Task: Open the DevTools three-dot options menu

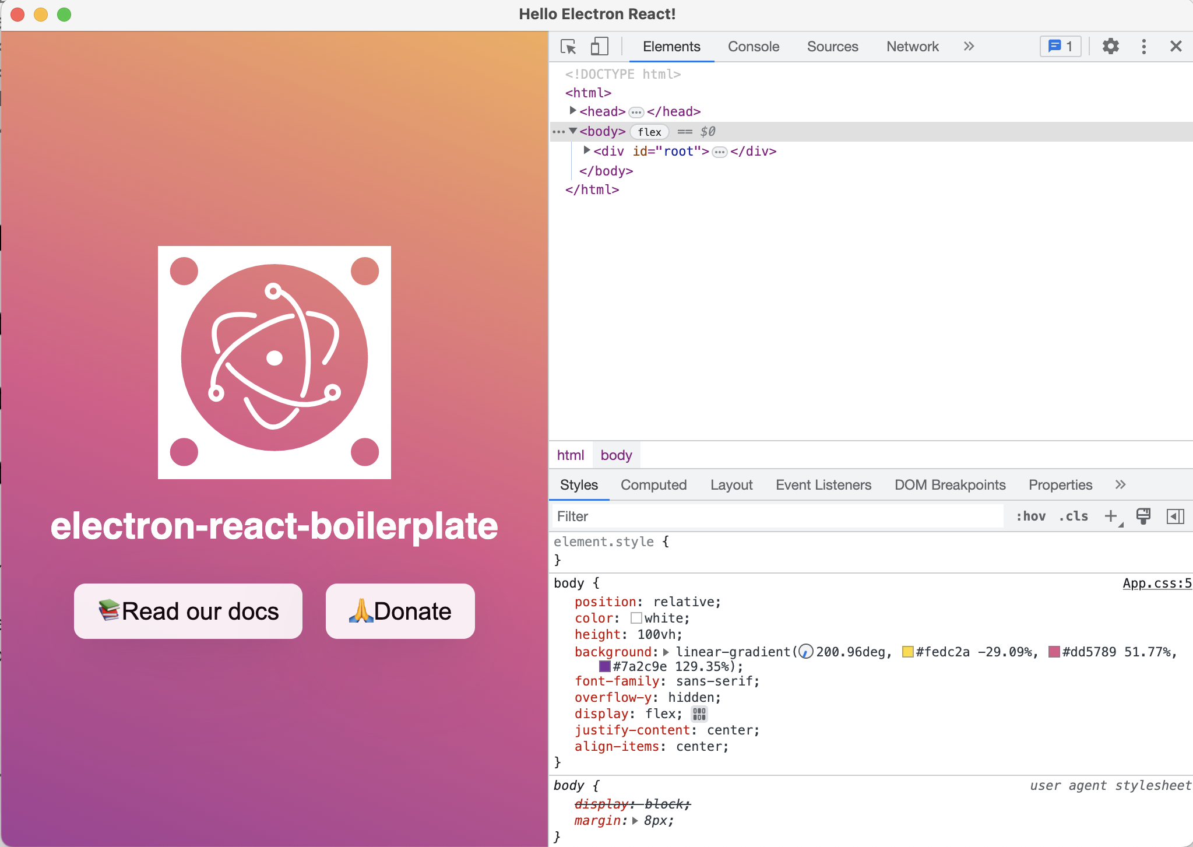Action: (1143, 47)
